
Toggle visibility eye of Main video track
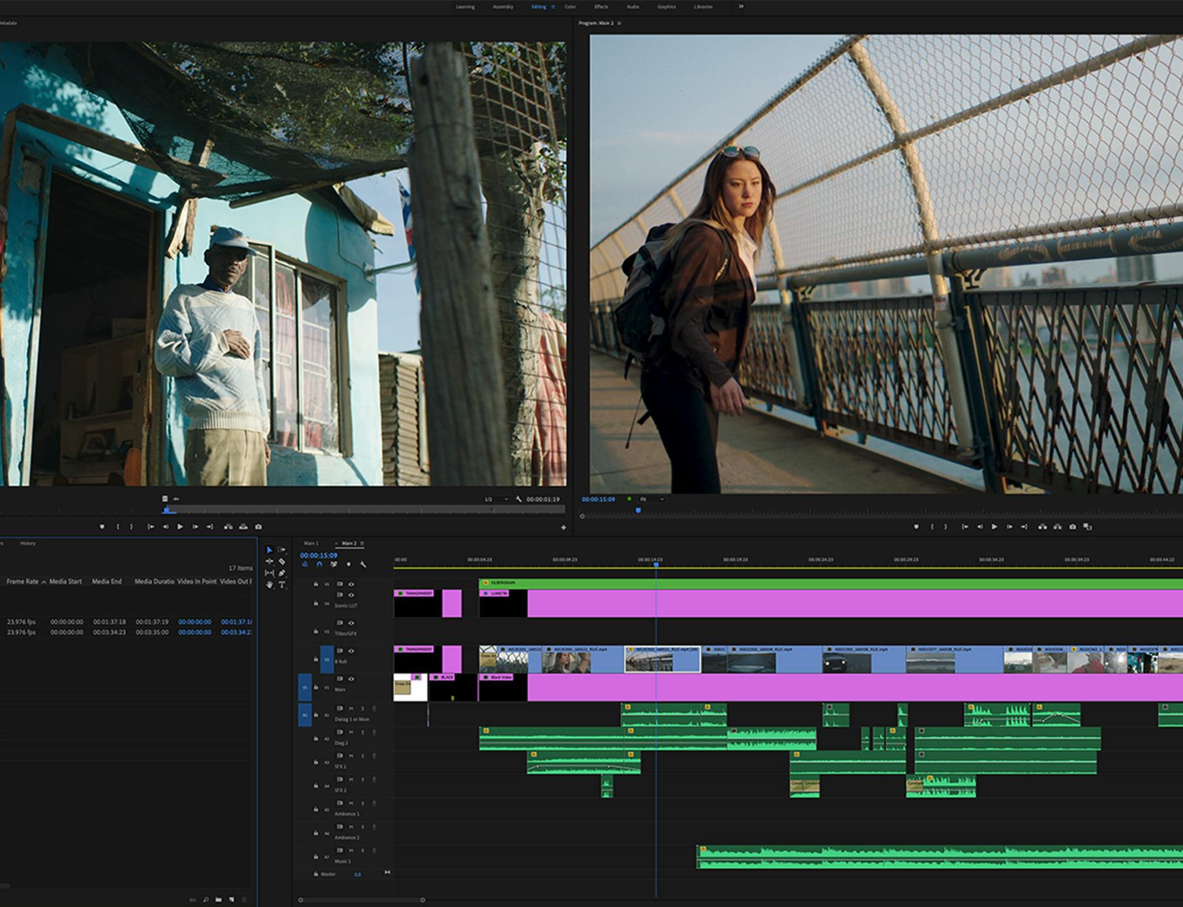pyautogui.click(x=351, y=679)
